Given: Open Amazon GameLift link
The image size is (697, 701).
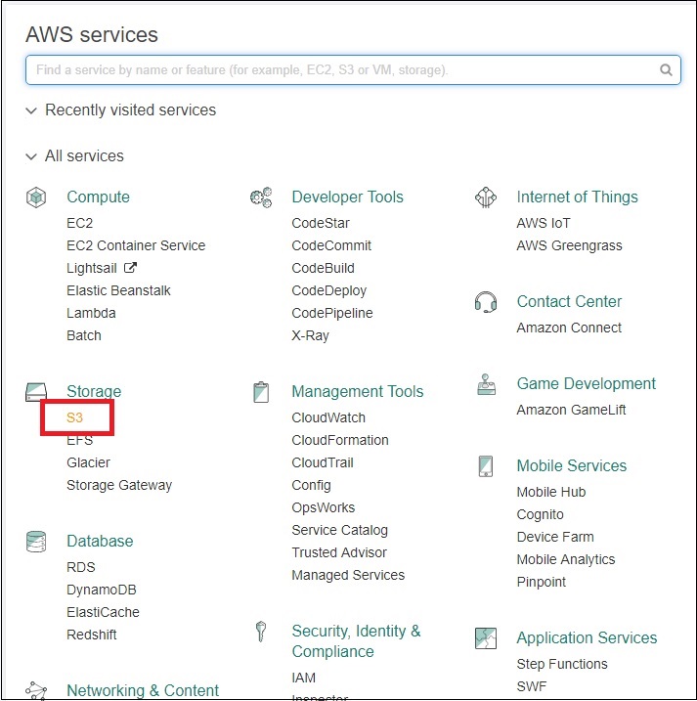Looking at the screenshot, I should (x=571, y=410).
